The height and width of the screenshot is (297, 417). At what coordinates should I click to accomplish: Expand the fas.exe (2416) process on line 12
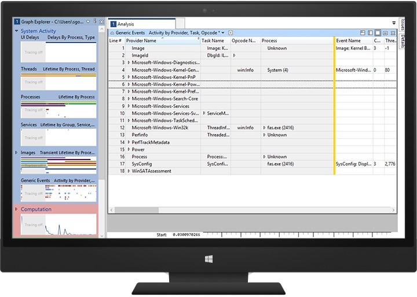pos(264,128)
